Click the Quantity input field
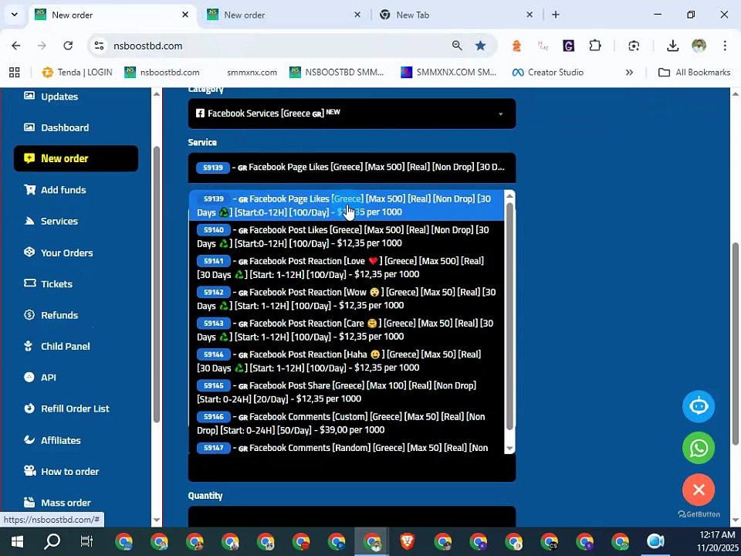This screenshot has height=556, width=741. tap(352, 517)
